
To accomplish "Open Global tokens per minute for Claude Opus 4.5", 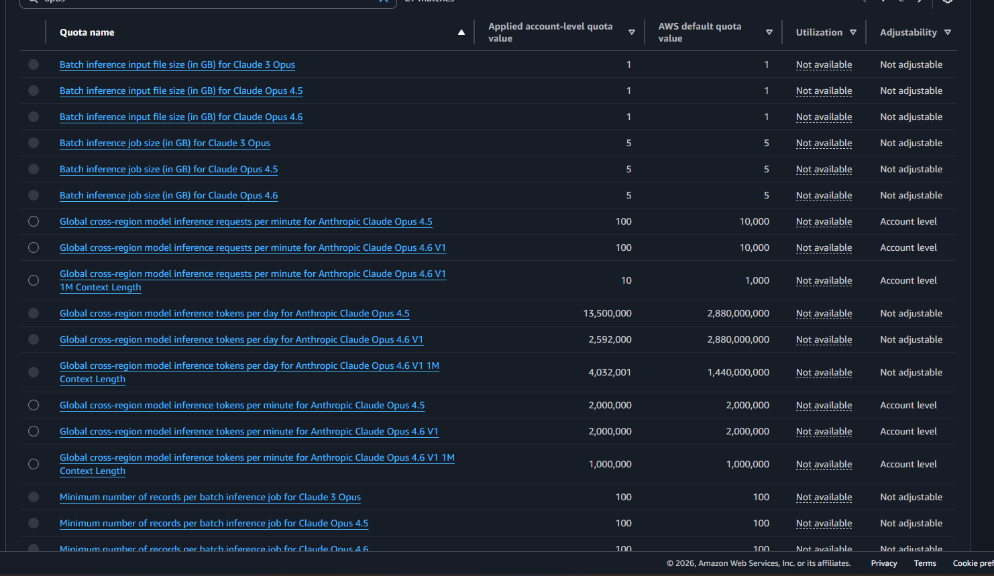I will click(242, 405).
